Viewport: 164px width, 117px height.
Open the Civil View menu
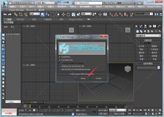pos(109,7)
